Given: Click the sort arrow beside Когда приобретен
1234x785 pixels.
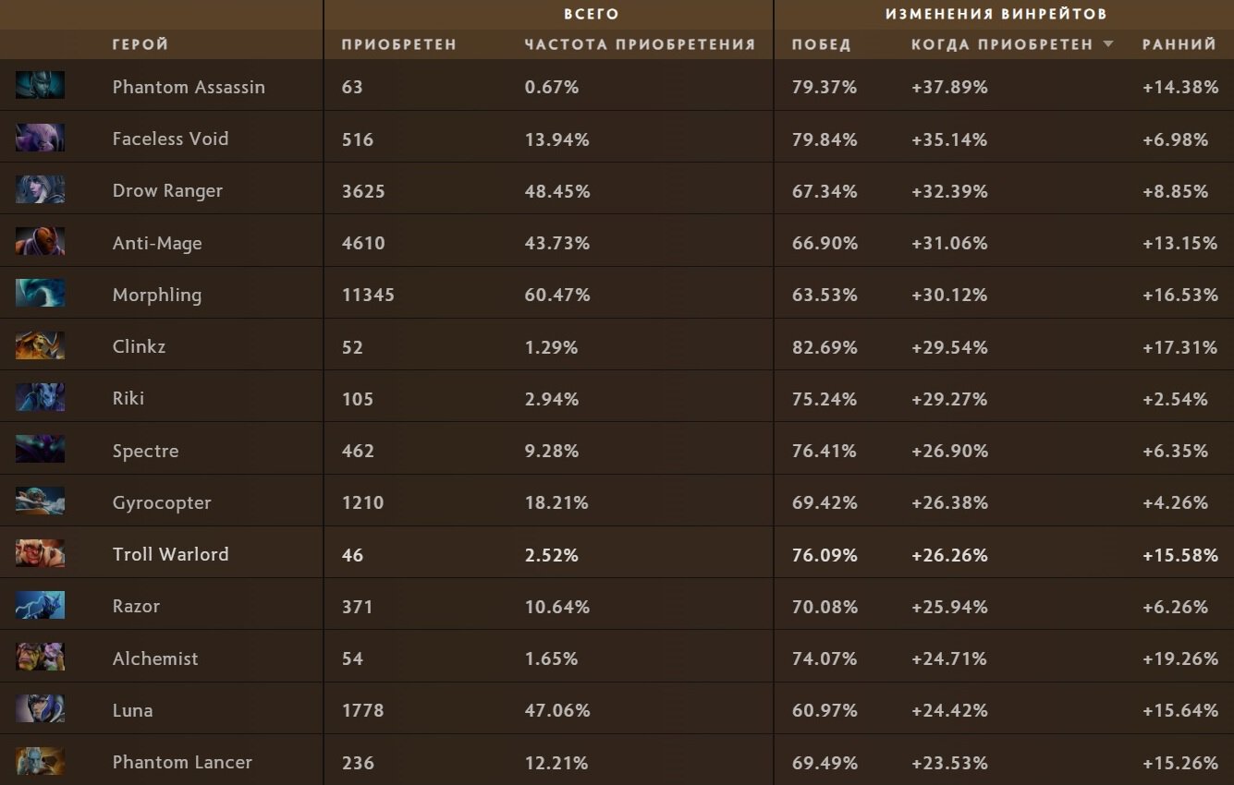Looking at the screenshot, I should point(1108,44).
